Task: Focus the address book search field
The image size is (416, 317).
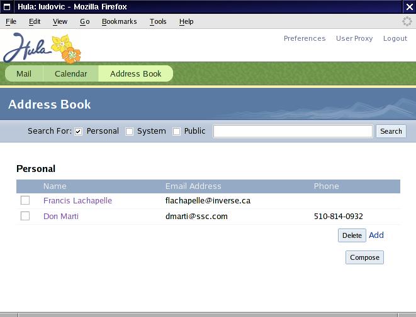Action: point(293,131)
